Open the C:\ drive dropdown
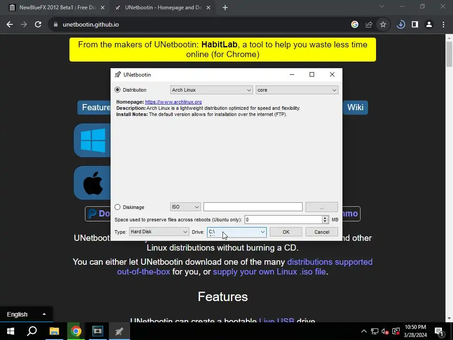453x340 pixels. pos(237,232)
